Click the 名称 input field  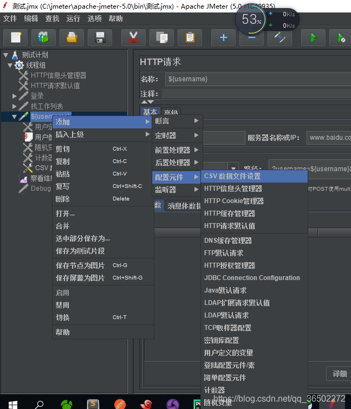(258, 79)
